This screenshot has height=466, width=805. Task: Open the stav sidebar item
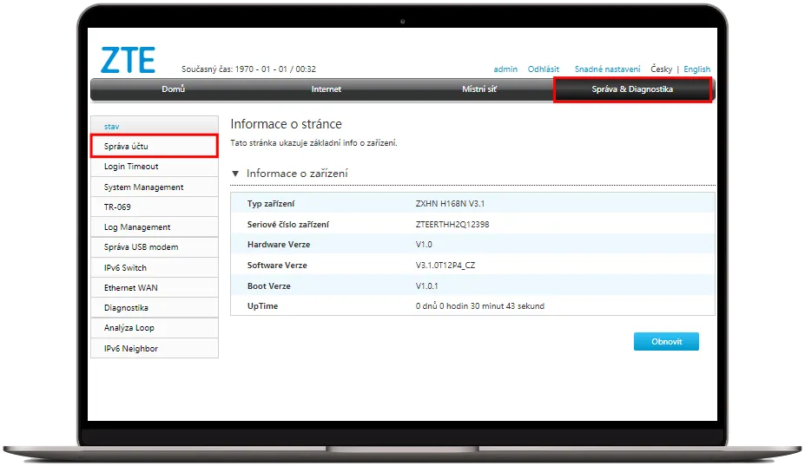click(112, 127)
